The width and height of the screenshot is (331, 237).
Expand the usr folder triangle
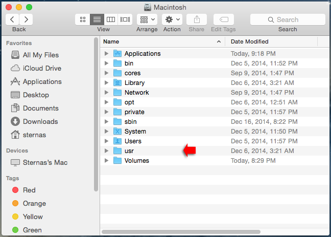(107, 151)
